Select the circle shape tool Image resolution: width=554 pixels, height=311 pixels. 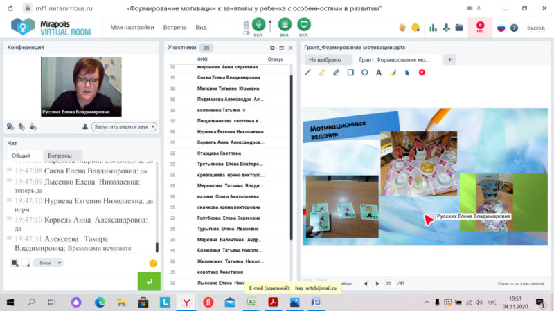365,73
